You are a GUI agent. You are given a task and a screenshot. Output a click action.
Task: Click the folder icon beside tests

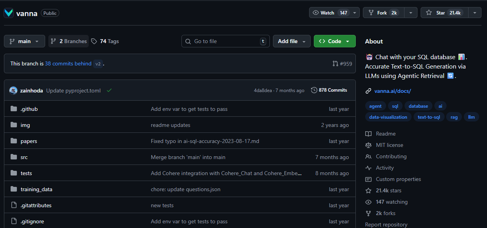click(x=14, y=173)
